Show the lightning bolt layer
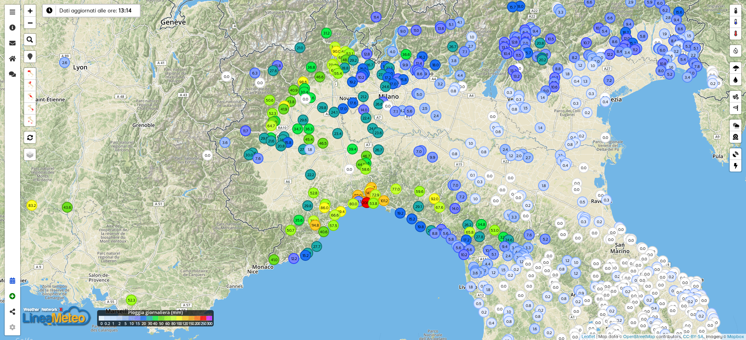The image size is (746, 340). pos(736,166)
